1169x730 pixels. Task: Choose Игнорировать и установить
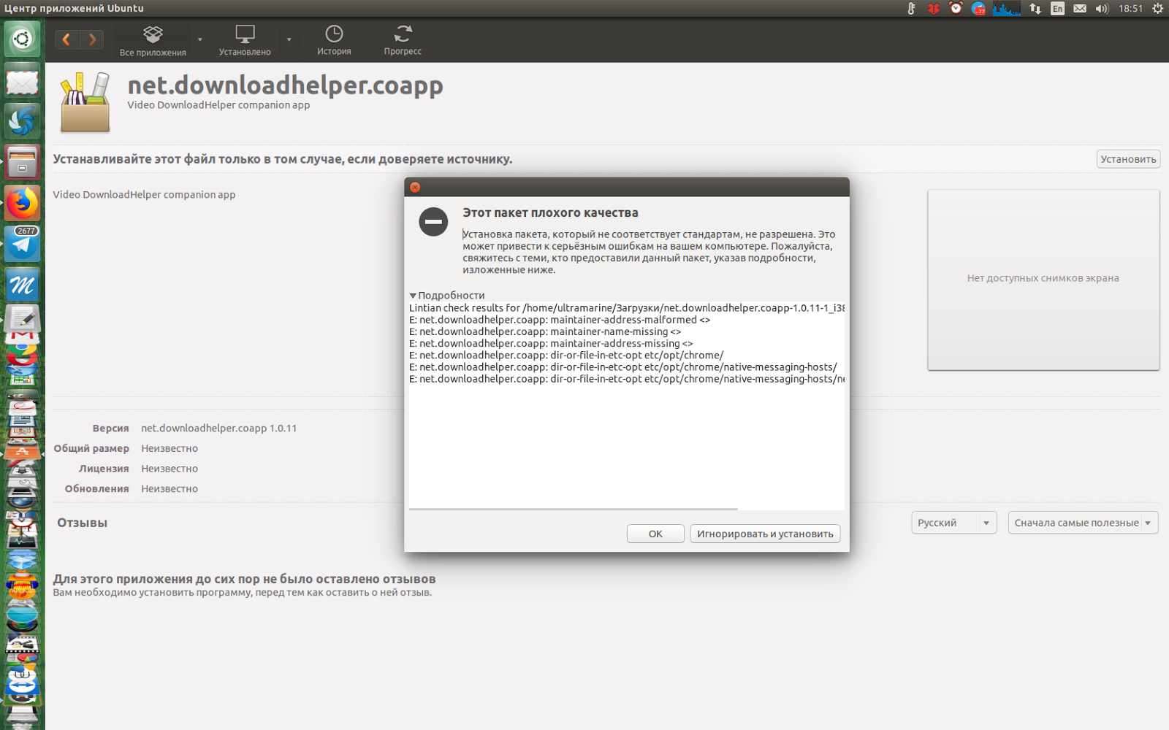pyautogui.click(x=765, y=534)
